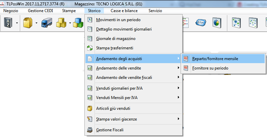Open the Negozio menu
267x138 pixels.
11,11
